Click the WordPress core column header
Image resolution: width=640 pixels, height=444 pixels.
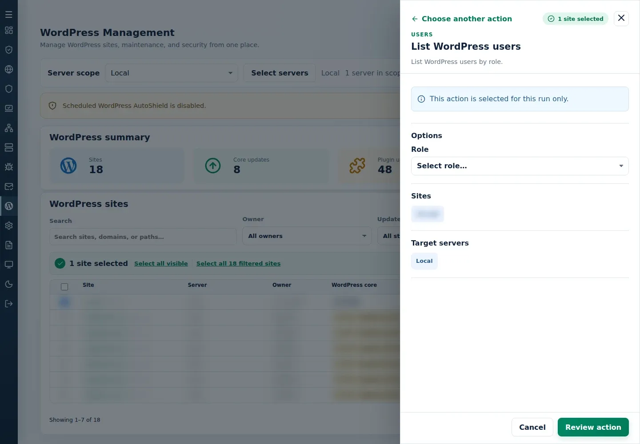[x=354, y=285]
